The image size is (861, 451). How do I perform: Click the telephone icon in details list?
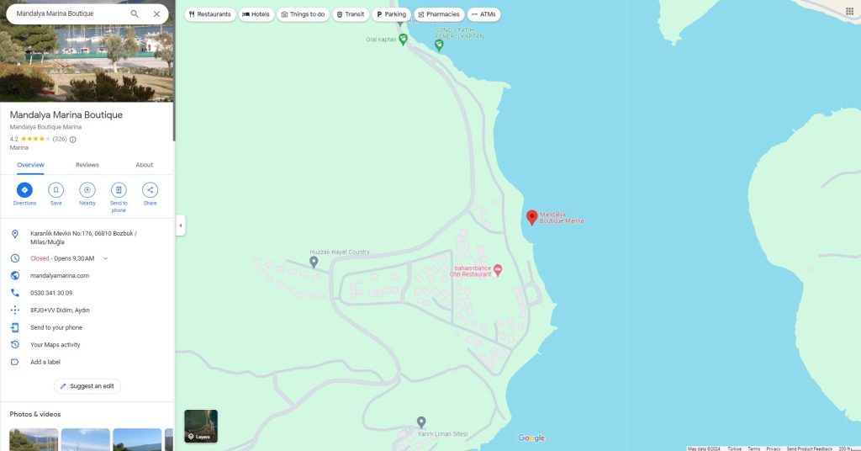click(15, 293)
